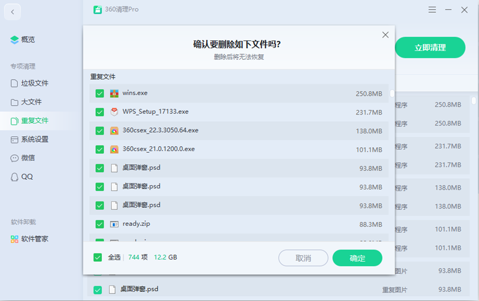Screen dimensions: 479x301
Task: Open 大文件 large files section
Action: (x=26, y=102)
